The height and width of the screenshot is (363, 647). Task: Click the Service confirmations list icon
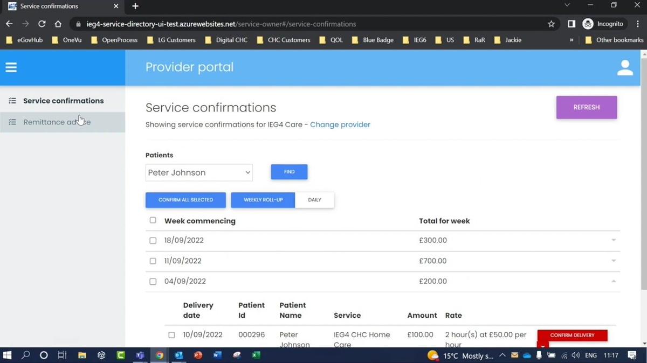12,100
